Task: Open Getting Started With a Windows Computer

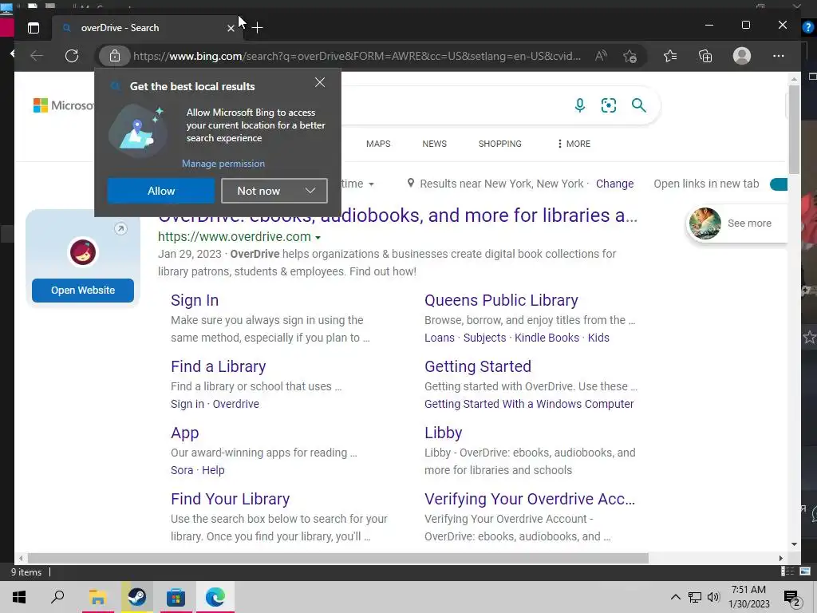Action: tap(529, 404)
